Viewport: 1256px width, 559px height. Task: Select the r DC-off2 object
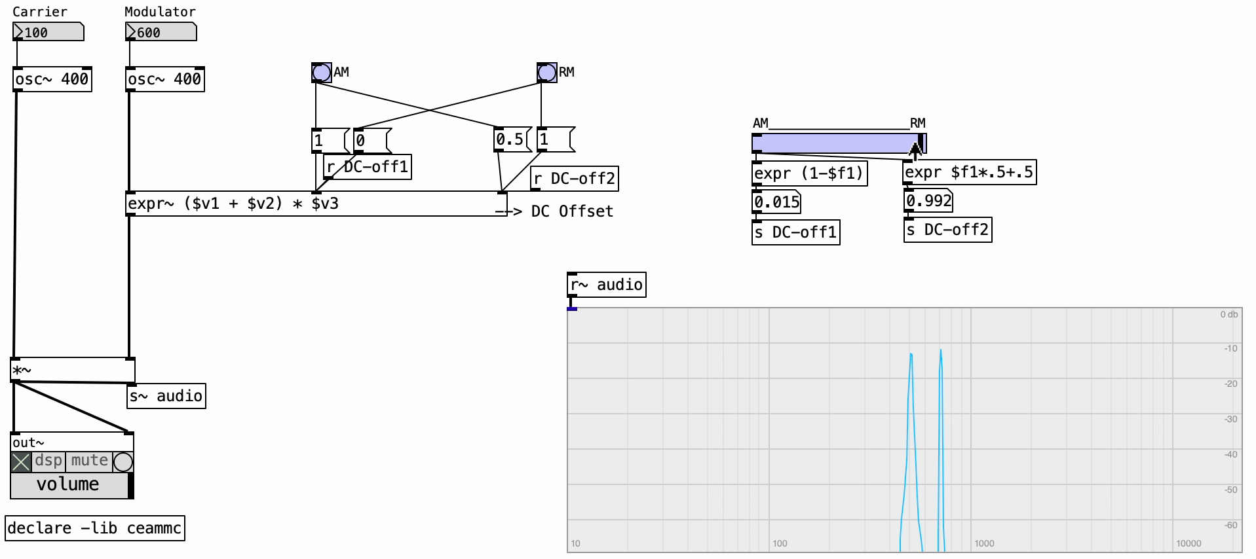coord(575,179)
